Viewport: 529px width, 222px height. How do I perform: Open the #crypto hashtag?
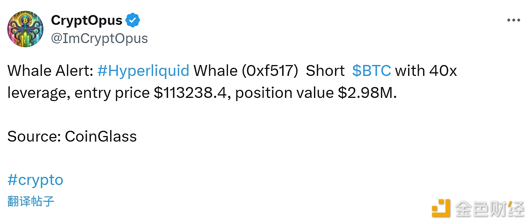click(x=35, y=180)
